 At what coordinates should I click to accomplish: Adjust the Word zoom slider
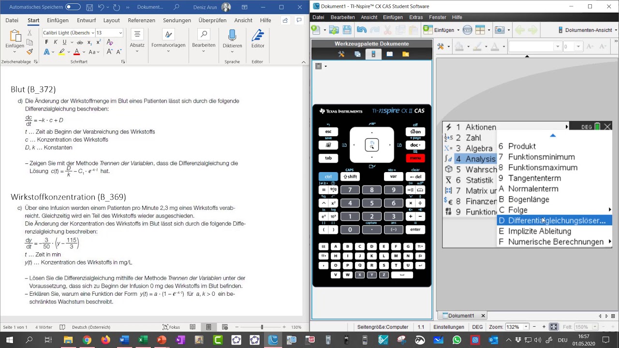262,327
